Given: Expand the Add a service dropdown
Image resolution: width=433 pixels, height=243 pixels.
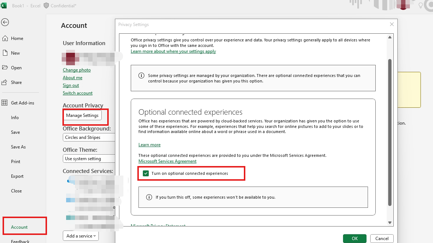Looking at the screenshot, I should click(x=81, y=236).
